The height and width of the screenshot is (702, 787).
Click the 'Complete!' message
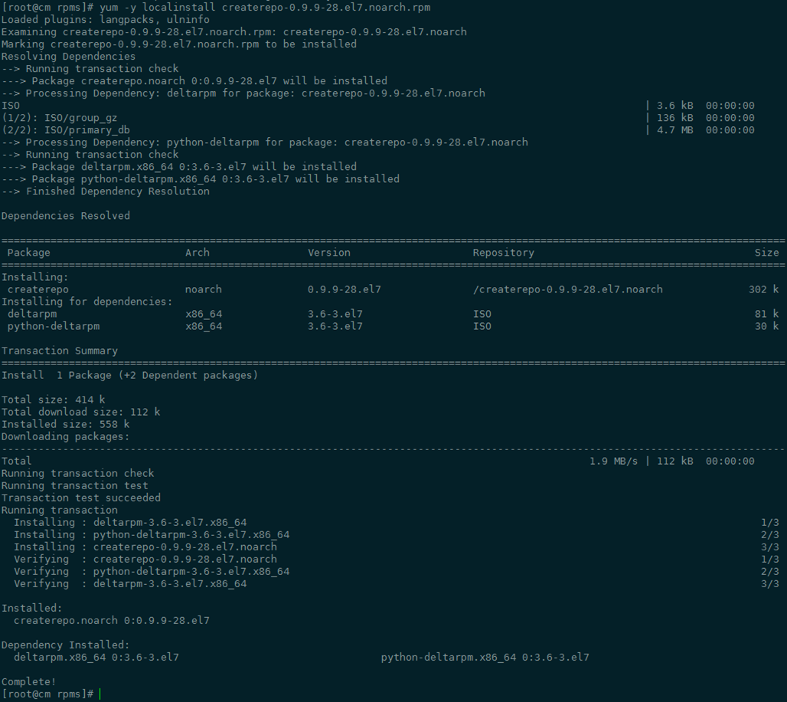click(x=28, y=682)
